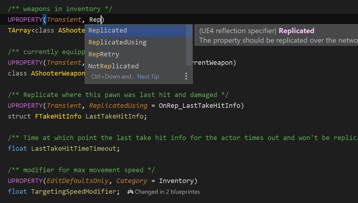Pick RepRetry in the autocomplete list
The height and width of the screenshot is (203, 358).
(x=104, y=54)
